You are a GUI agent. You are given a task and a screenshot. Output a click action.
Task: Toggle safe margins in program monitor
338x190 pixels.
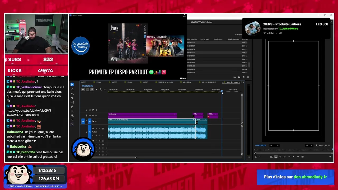point(276,157)
